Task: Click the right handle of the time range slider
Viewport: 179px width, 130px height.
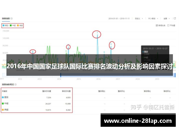Action: click(x=175, y=75)
